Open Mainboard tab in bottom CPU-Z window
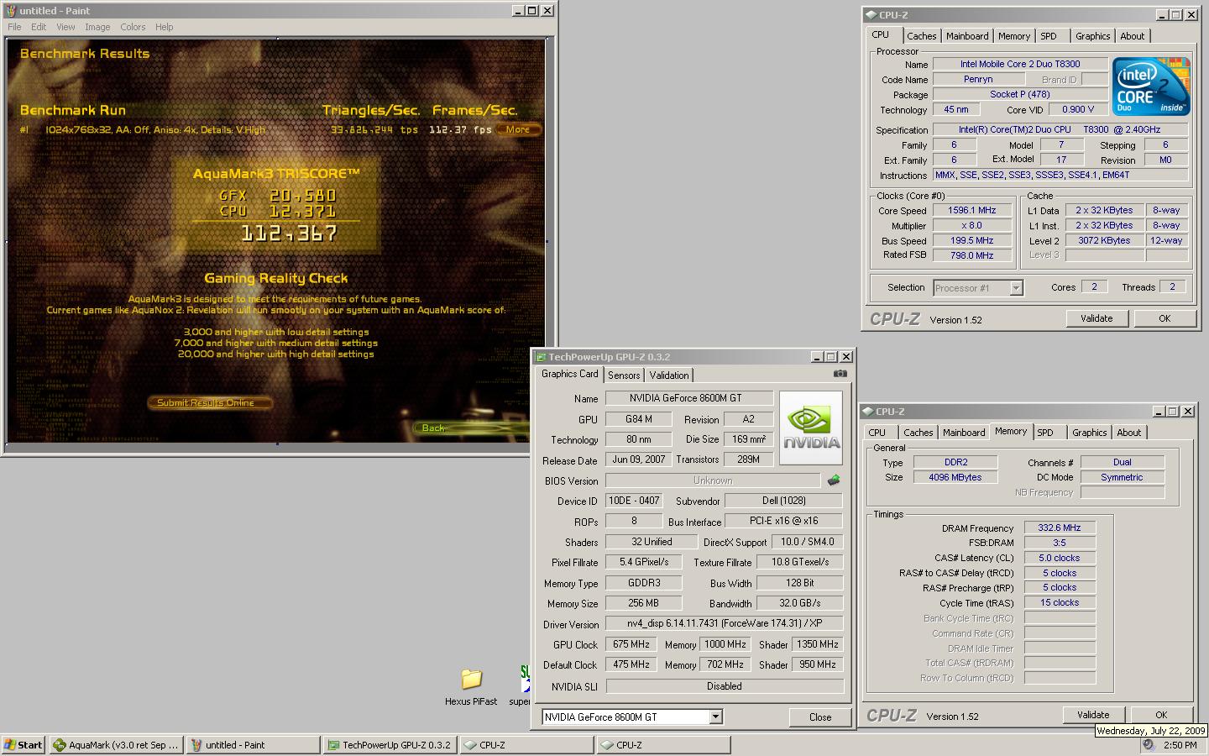 964,433
